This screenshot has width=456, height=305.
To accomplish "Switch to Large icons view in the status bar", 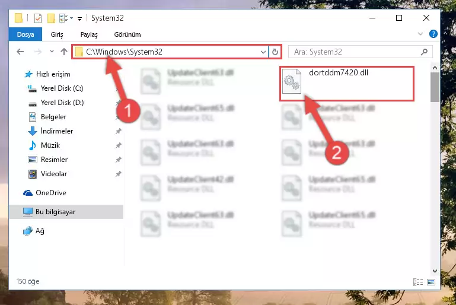I will pyautogui.click(x=431, y=282).
